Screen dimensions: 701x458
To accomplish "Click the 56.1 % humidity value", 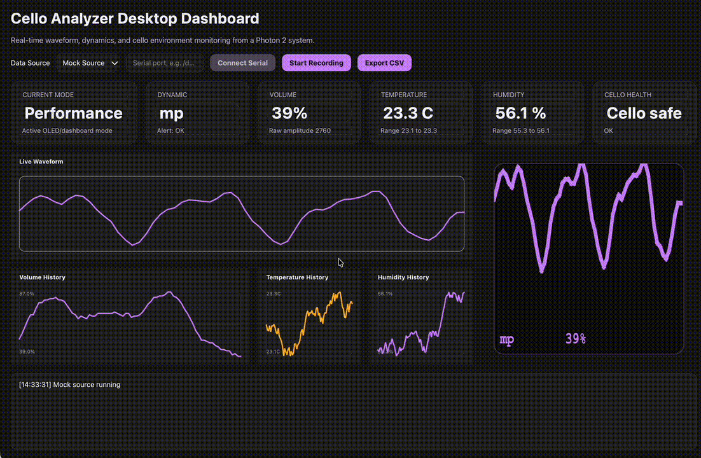I will pyautogui.click(x=520, y=113).
